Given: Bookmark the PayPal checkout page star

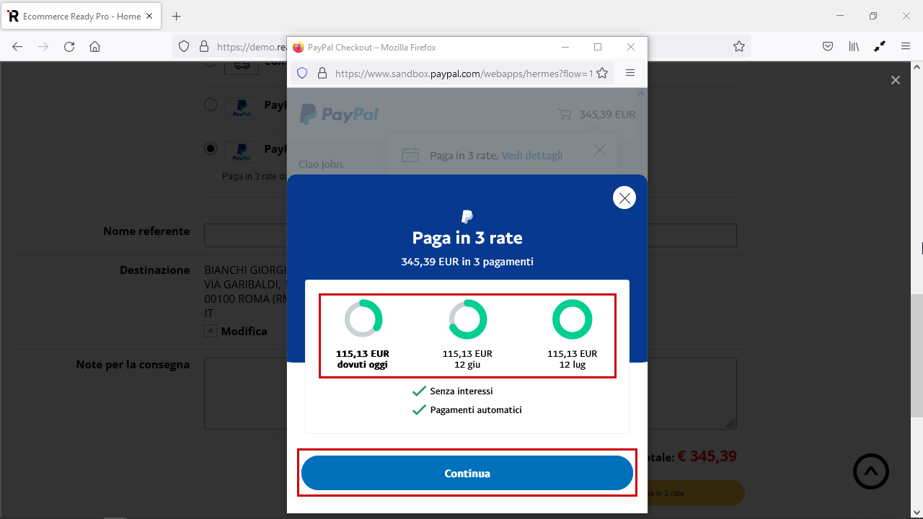Looking at the screenshot, I should (602, 73).
